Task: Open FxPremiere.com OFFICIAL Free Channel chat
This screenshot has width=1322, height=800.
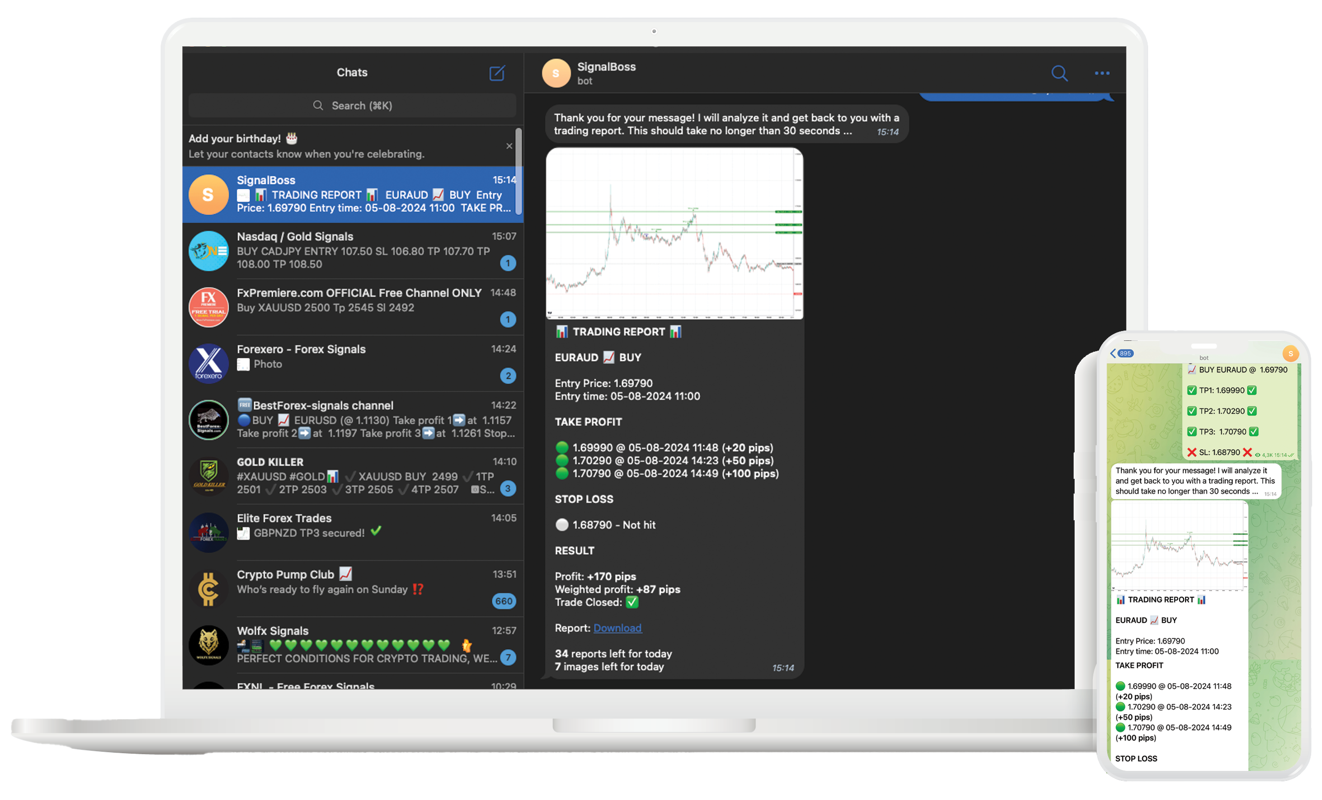Action: [x=352, y=307]
